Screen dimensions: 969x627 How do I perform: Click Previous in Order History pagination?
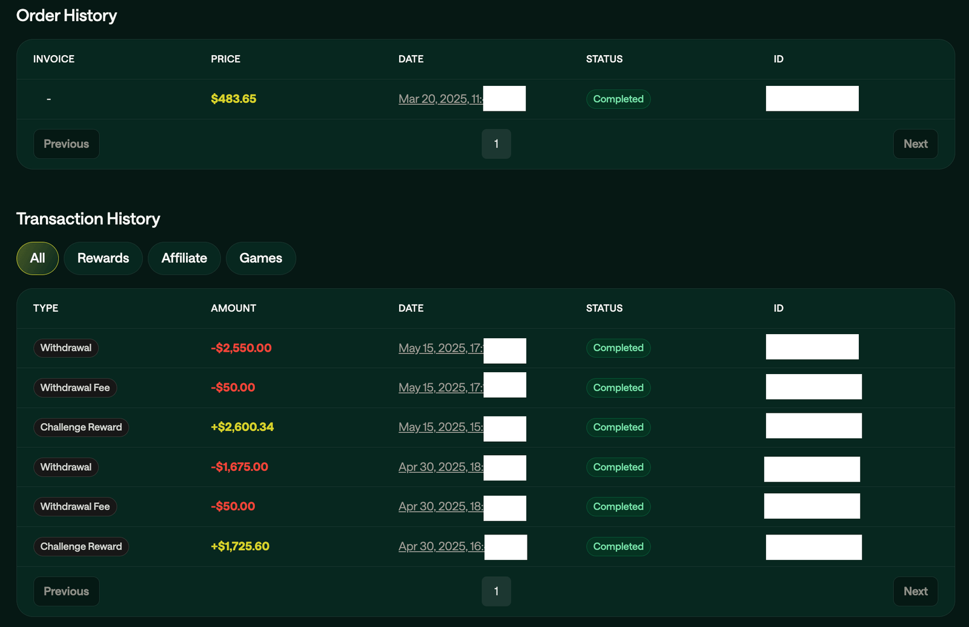coord(67,144)
